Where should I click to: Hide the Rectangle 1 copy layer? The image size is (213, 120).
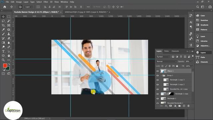(x=157, y=94)
